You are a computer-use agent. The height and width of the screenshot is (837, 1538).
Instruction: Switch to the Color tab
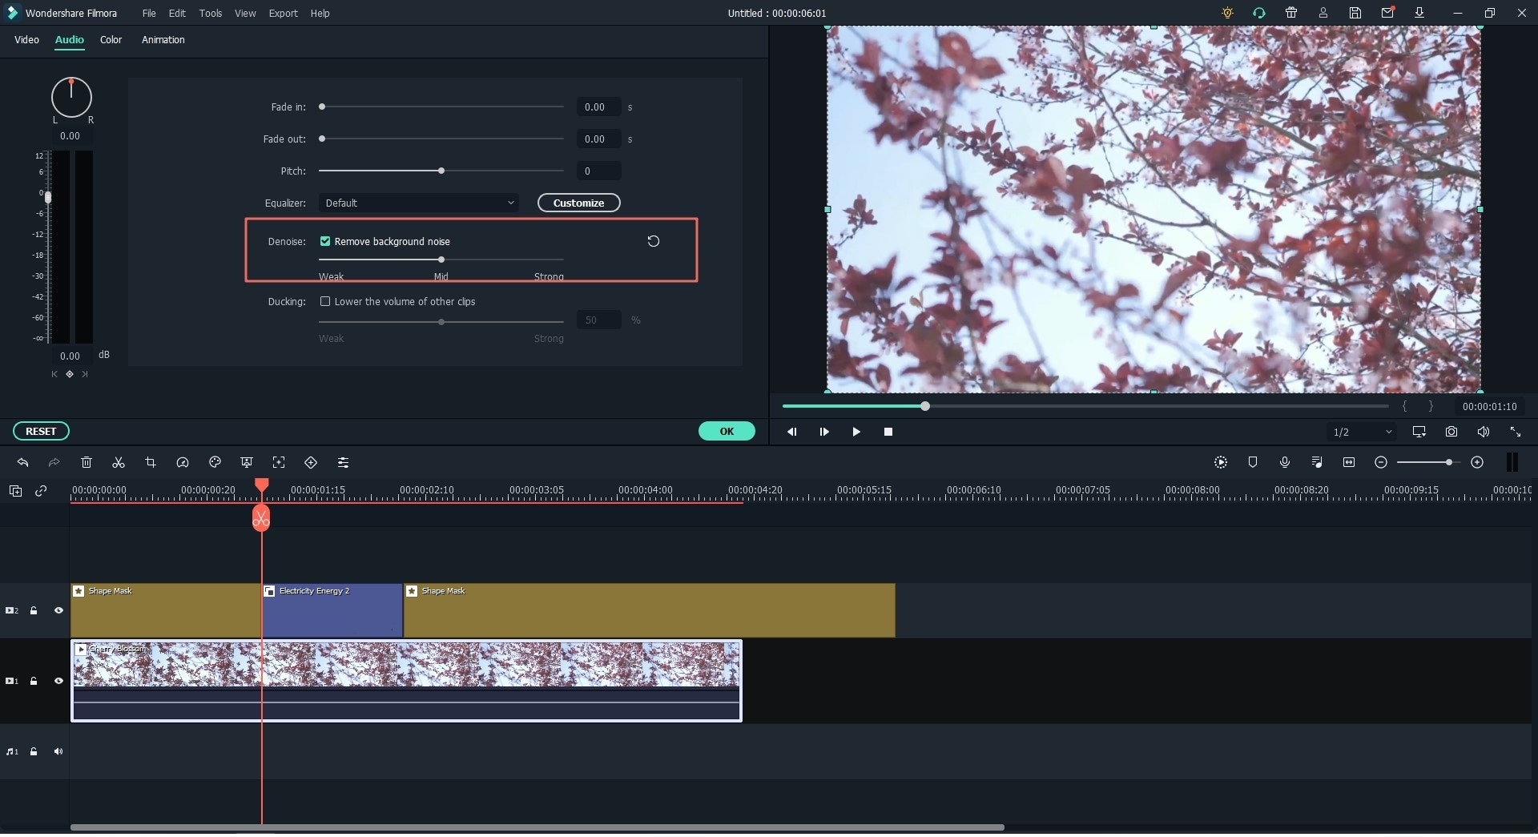(x=111, y=39)
